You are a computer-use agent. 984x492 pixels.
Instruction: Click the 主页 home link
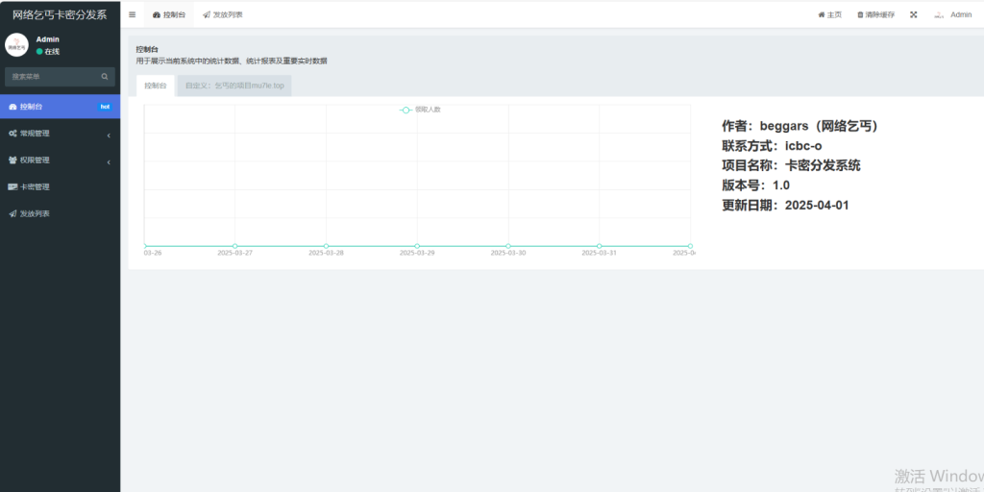coord(829,14)
